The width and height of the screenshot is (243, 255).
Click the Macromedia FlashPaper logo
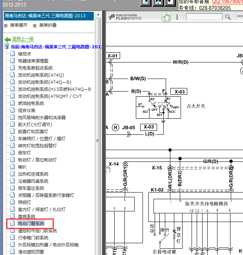tap(125, 17)
